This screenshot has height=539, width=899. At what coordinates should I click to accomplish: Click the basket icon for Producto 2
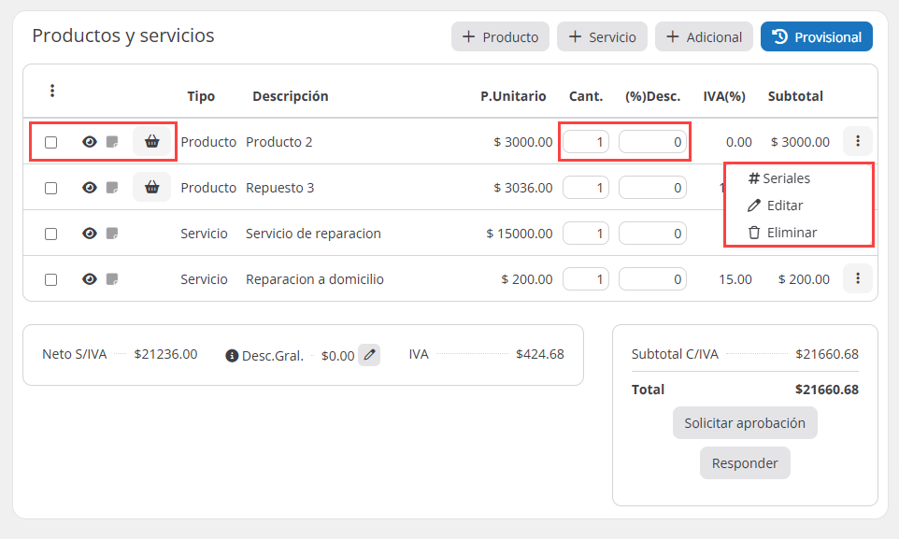(151, 142)
